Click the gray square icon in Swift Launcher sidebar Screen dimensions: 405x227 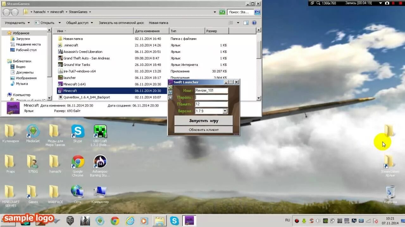(x=170, y=97)
